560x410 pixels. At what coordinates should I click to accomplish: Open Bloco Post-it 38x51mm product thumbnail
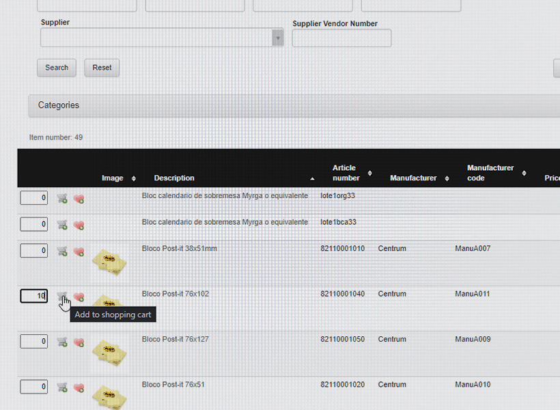point(109,262)
